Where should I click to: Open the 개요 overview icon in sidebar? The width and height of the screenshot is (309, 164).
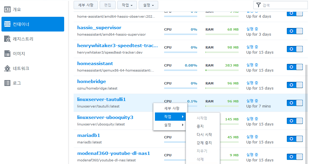[7, 9]
